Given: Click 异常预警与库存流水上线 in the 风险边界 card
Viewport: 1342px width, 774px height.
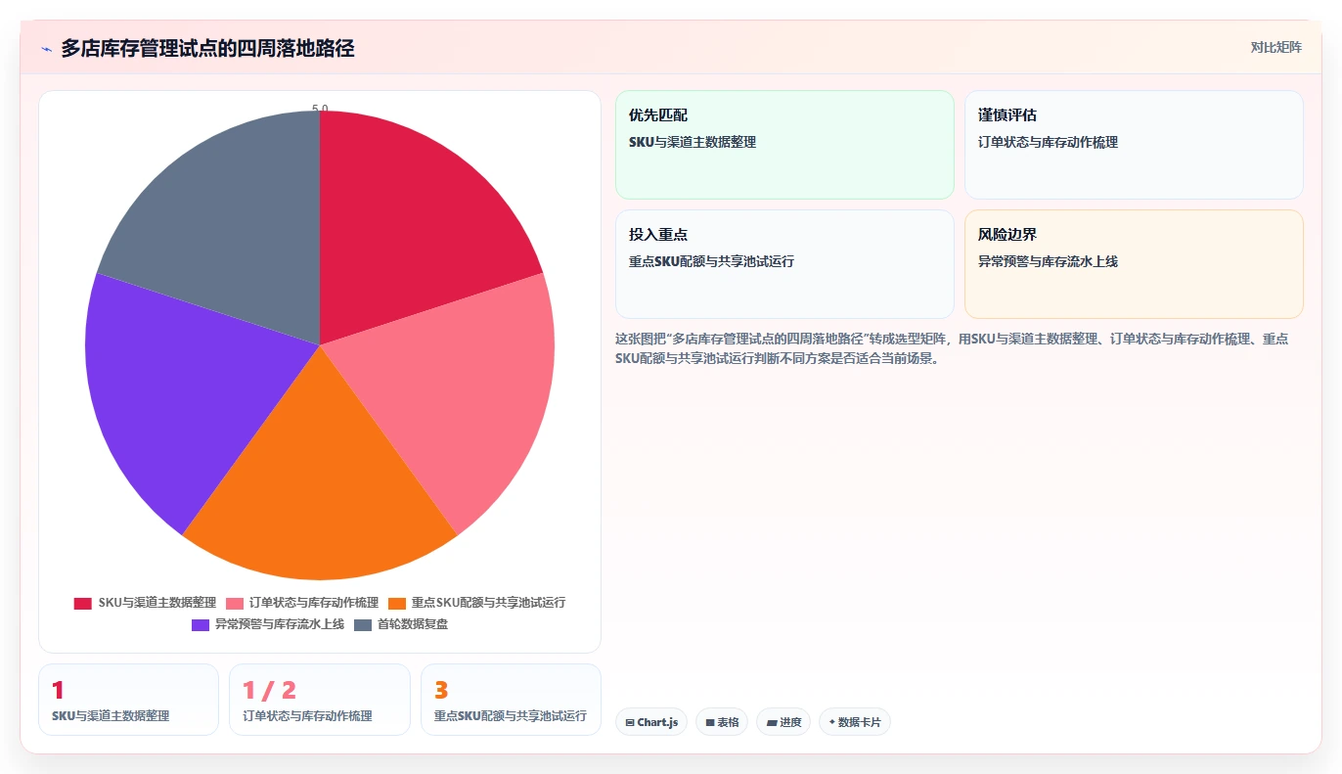Looking at the screenshot, I should 1048,261.
